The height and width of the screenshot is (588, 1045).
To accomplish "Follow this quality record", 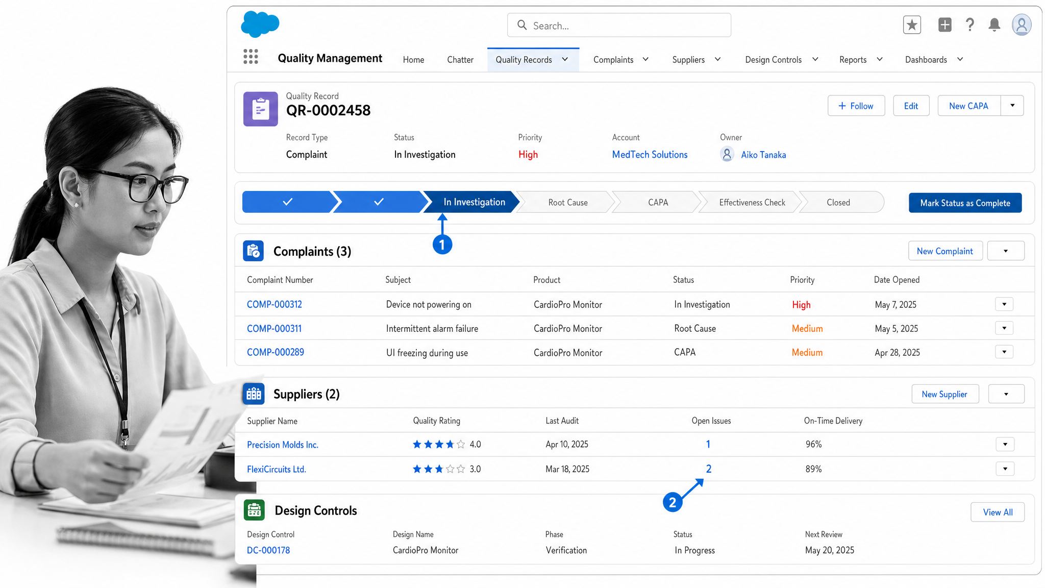I will [x=856, y=106].
